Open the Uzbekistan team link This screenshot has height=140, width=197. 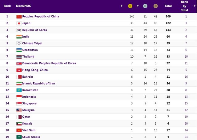tap(30, 50)
